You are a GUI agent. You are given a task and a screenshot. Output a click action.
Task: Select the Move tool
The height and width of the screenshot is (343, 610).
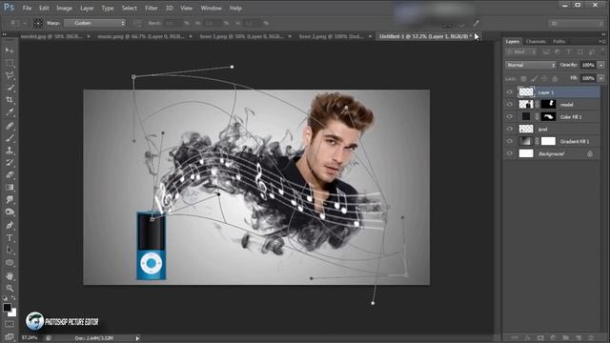coord(10,50)
